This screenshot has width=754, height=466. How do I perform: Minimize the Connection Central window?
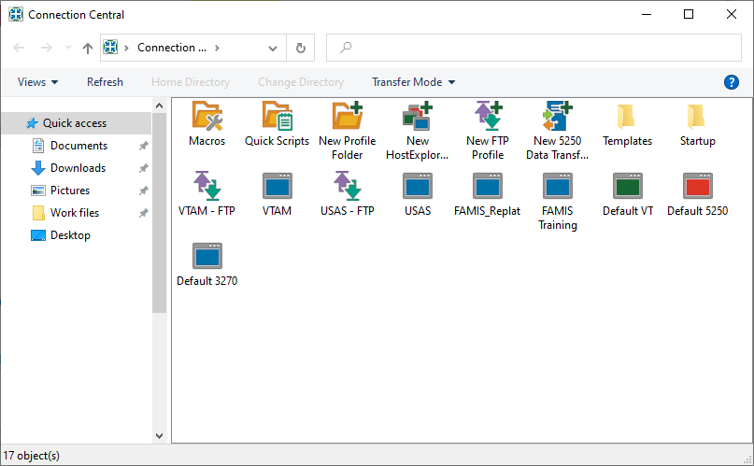647,14
